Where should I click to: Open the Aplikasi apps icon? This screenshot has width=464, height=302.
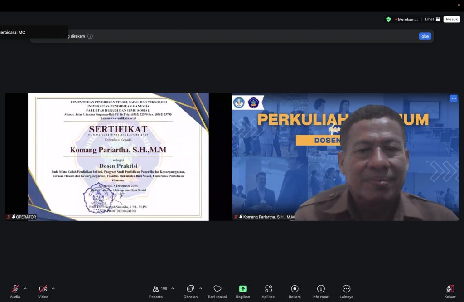[268, 289]
